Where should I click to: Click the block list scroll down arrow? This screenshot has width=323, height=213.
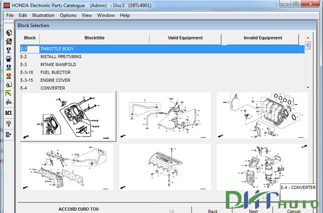click(308, 88)
